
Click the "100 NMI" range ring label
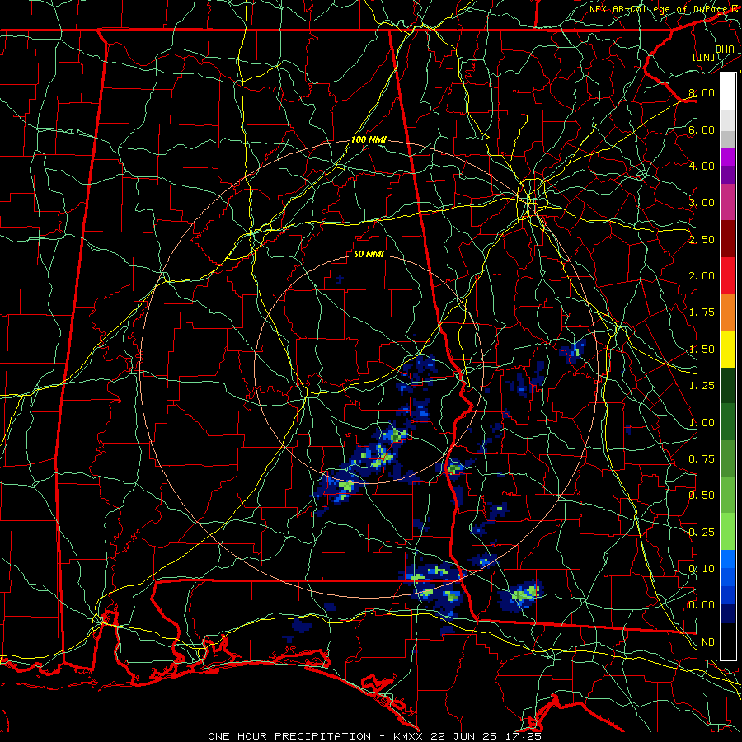[x=369, y=139]
